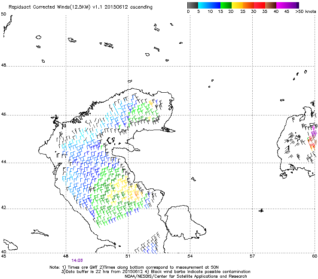Click the '35' label under the color scale
This screenshot has width=318, height=279.
[x=265, y=12]
